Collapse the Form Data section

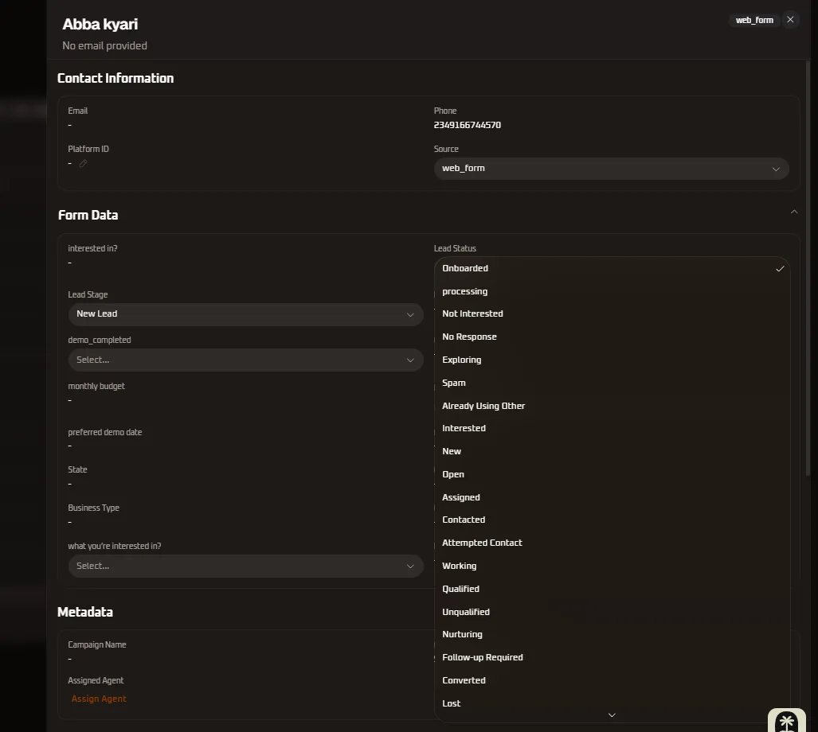point(794,212)
